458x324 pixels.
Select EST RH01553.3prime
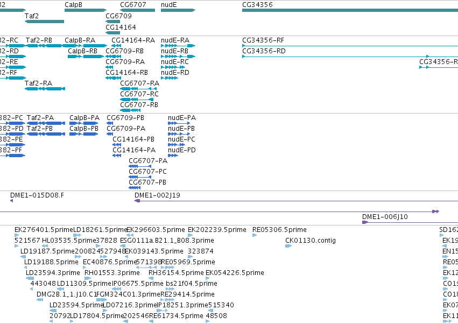coord(112,273)
